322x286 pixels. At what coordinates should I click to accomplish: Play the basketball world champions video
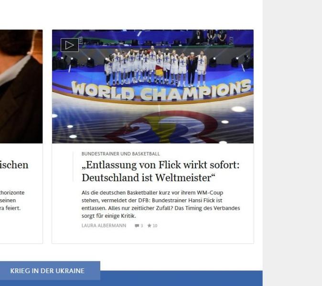point(70,45)
